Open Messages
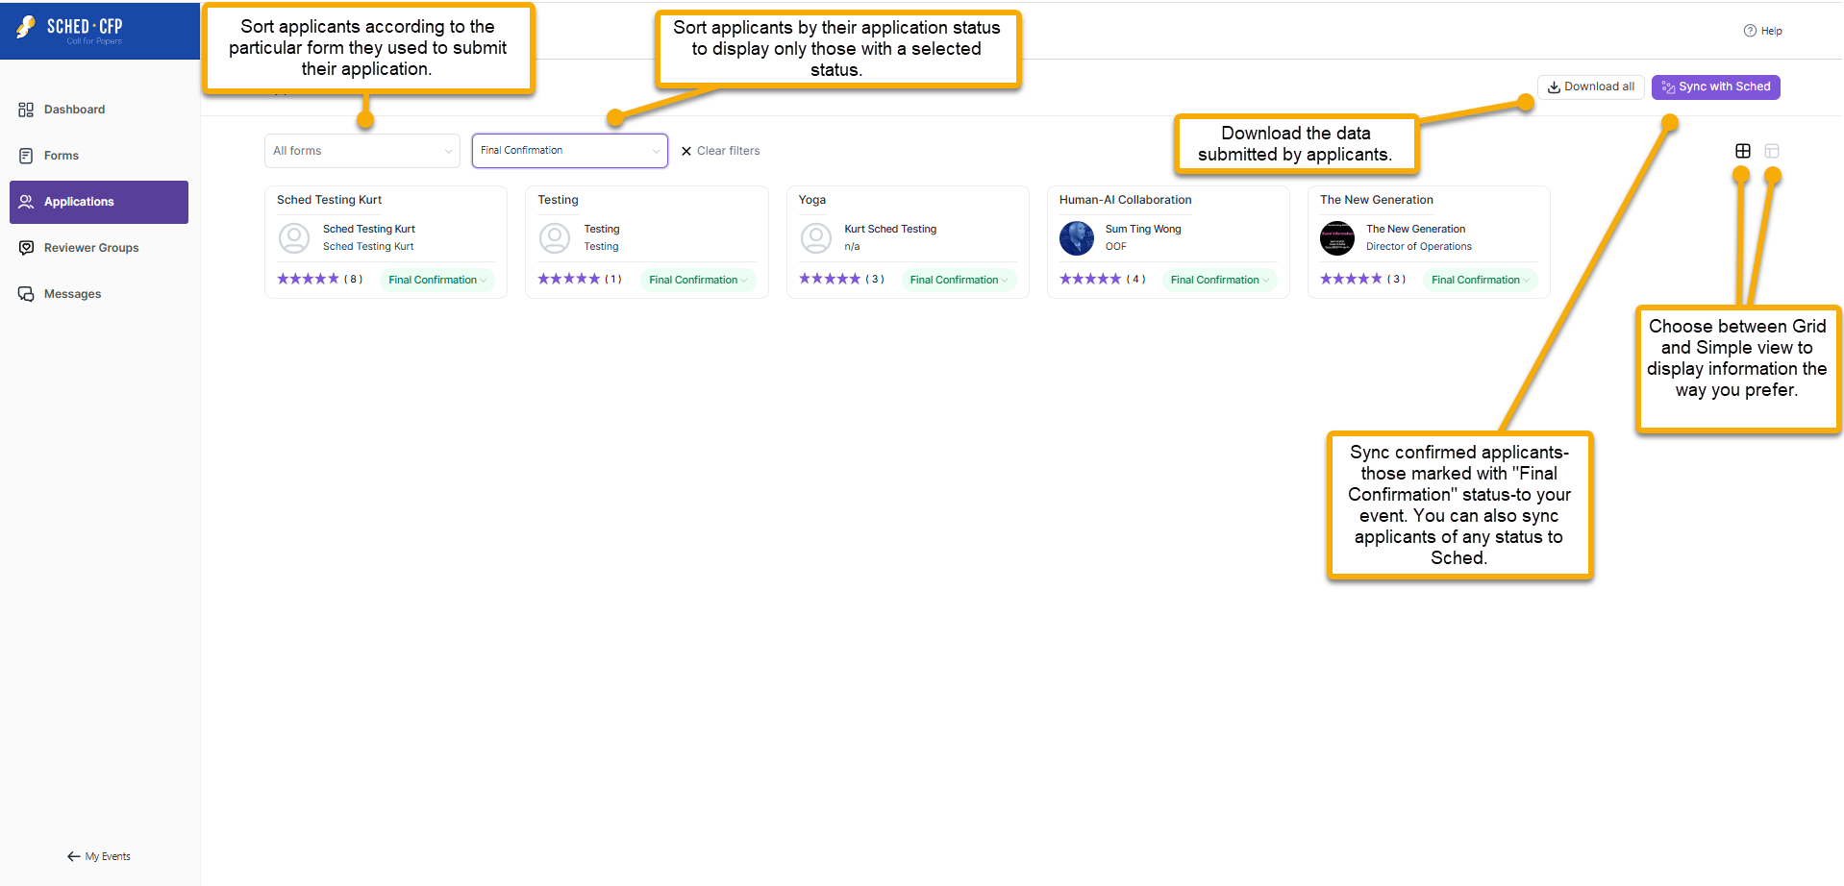 [99, 294]
